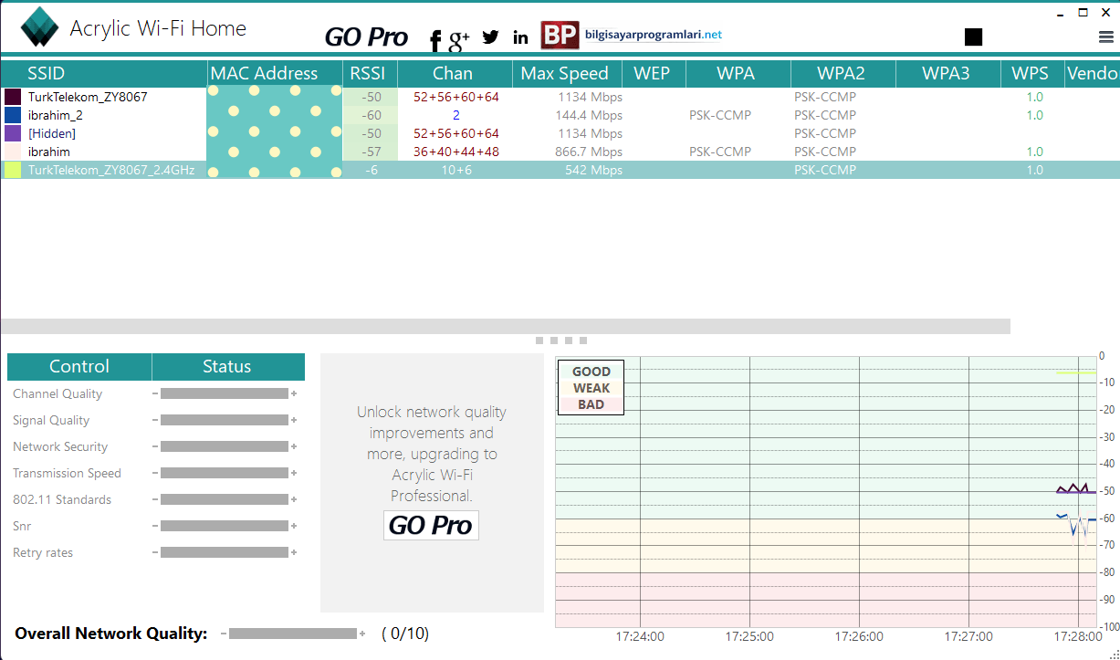The height and width of the screenshot is (660, 1120).
Task: Click the Snr status bar
Action: (225, 526)
